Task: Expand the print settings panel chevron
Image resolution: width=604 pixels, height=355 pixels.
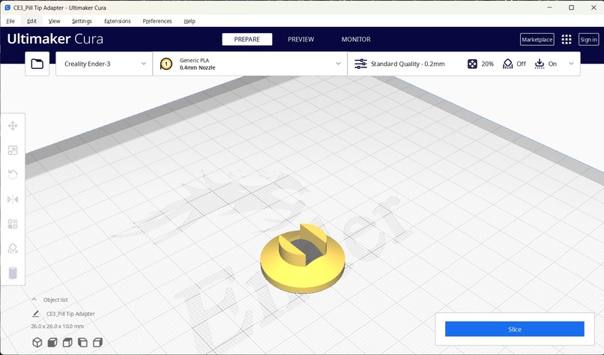Action: coord(571,64)
